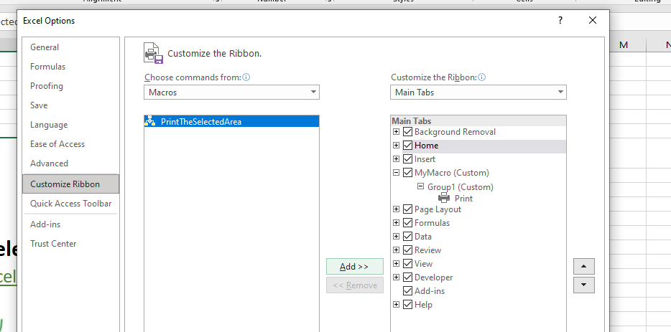Toggle the Data tab checkbox
The height and width of the screenshot is (332, 671).
click(x=408, y=237)
